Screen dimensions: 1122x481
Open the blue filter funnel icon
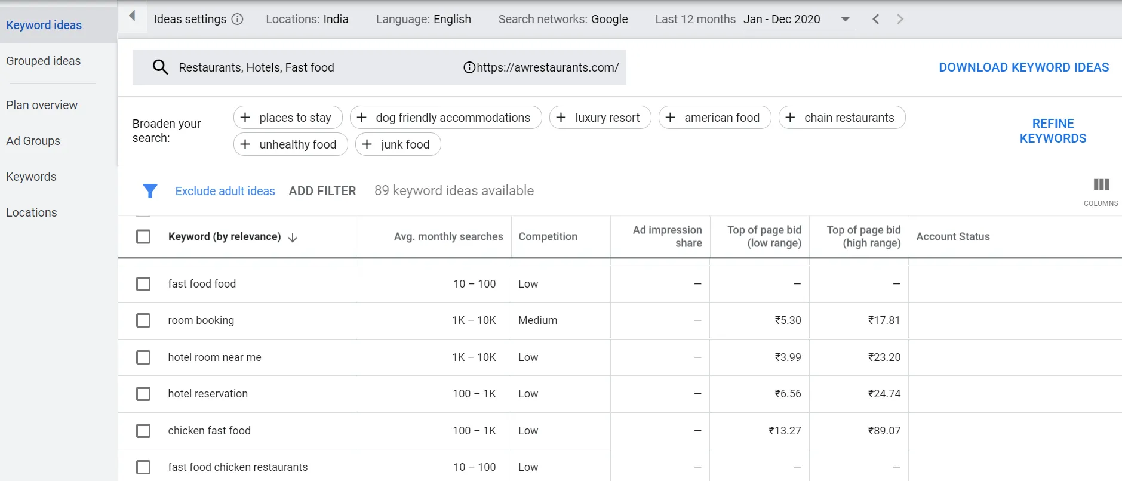coord(150,191)
